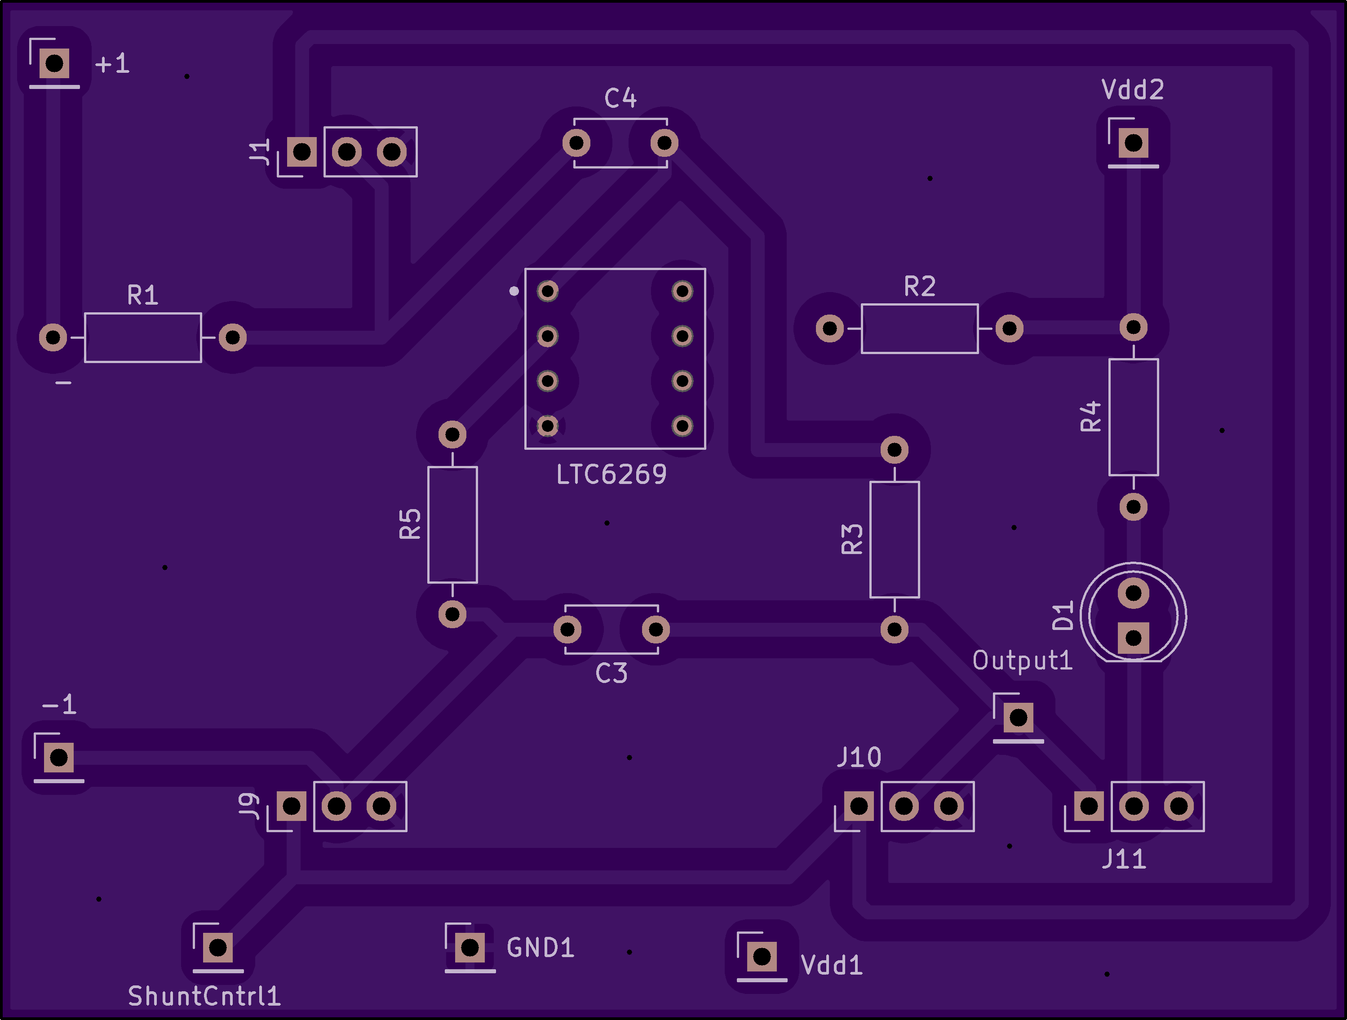Image resolution: width=1347 pixels, height=1020 pixels.
Task: Click the -1 square test pad
Action: [x=59, y=758]
